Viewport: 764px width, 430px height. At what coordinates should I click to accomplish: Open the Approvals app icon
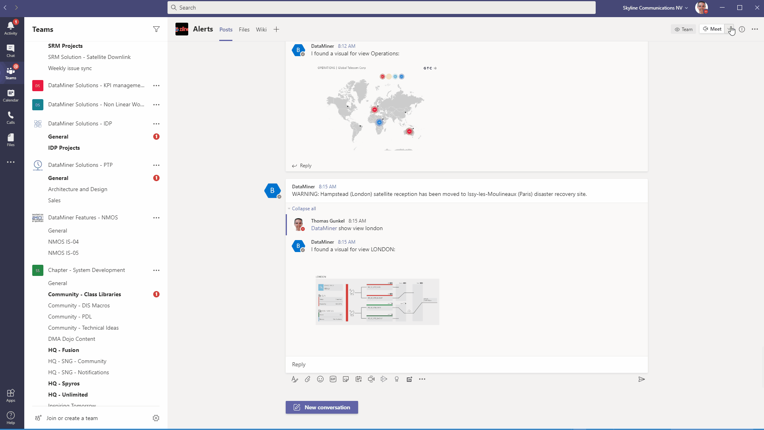[409, 379]
